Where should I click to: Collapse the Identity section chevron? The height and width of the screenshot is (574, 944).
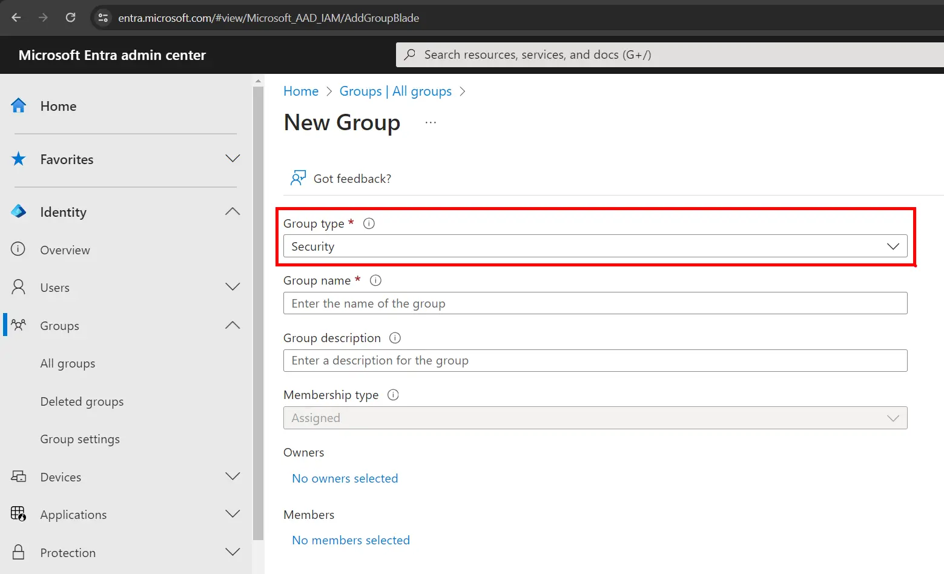pos(233,212)
